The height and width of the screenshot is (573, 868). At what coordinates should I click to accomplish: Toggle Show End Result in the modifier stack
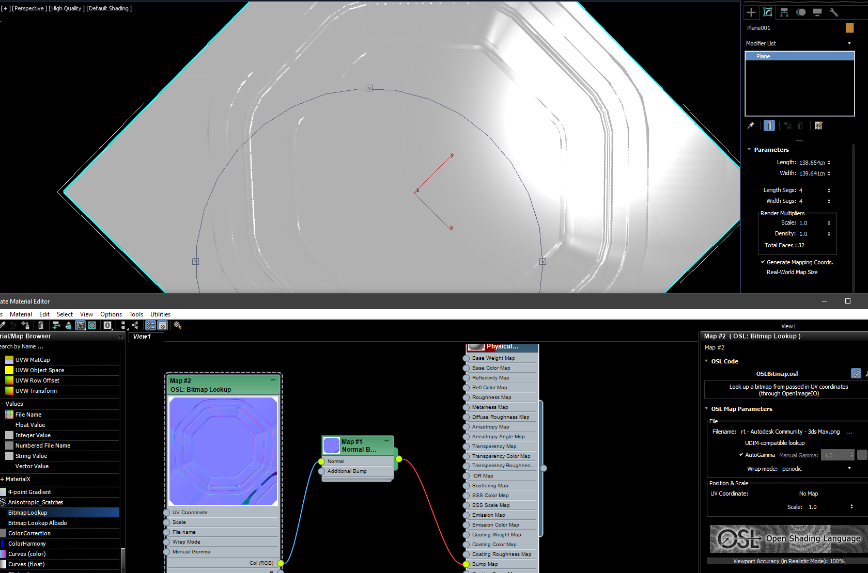coord(769,125)
